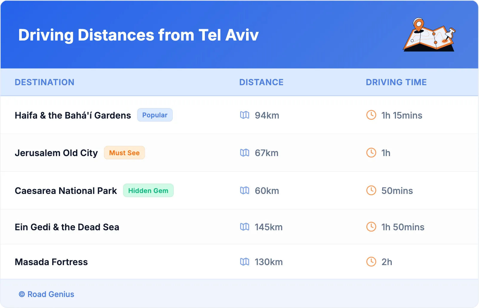Viewport: 479px width, 308px height.
Task: Select Haifa & the Bahá'í Gardens
Action: click(73, 115)
